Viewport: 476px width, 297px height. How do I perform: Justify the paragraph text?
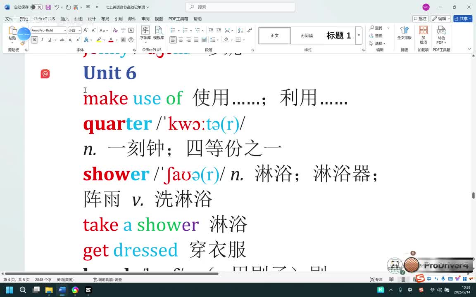click(196, 40)
